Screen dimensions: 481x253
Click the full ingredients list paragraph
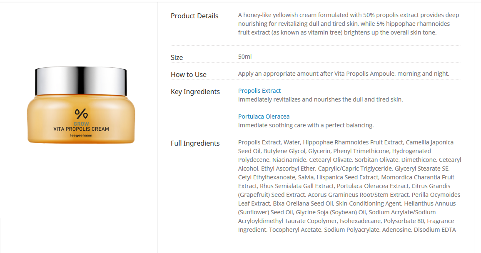(349, 186)
